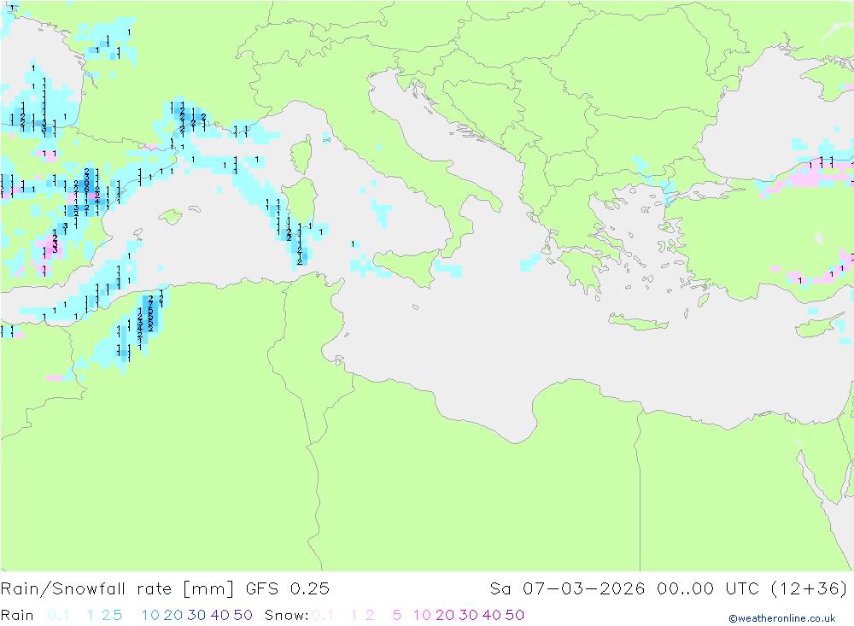Click the rain legend value 50
Screen dimensions: 854x626
click(243, 615)
